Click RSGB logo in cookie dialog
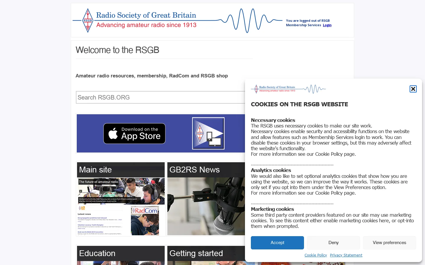The image size is (425, 265). pos(288,89)
